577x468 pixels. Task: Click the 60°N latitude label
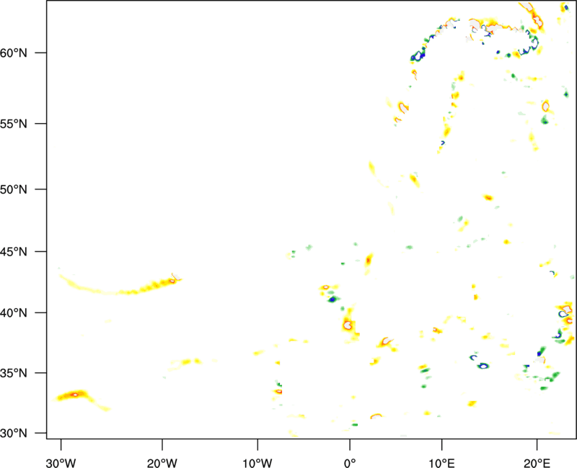[13, 53]
